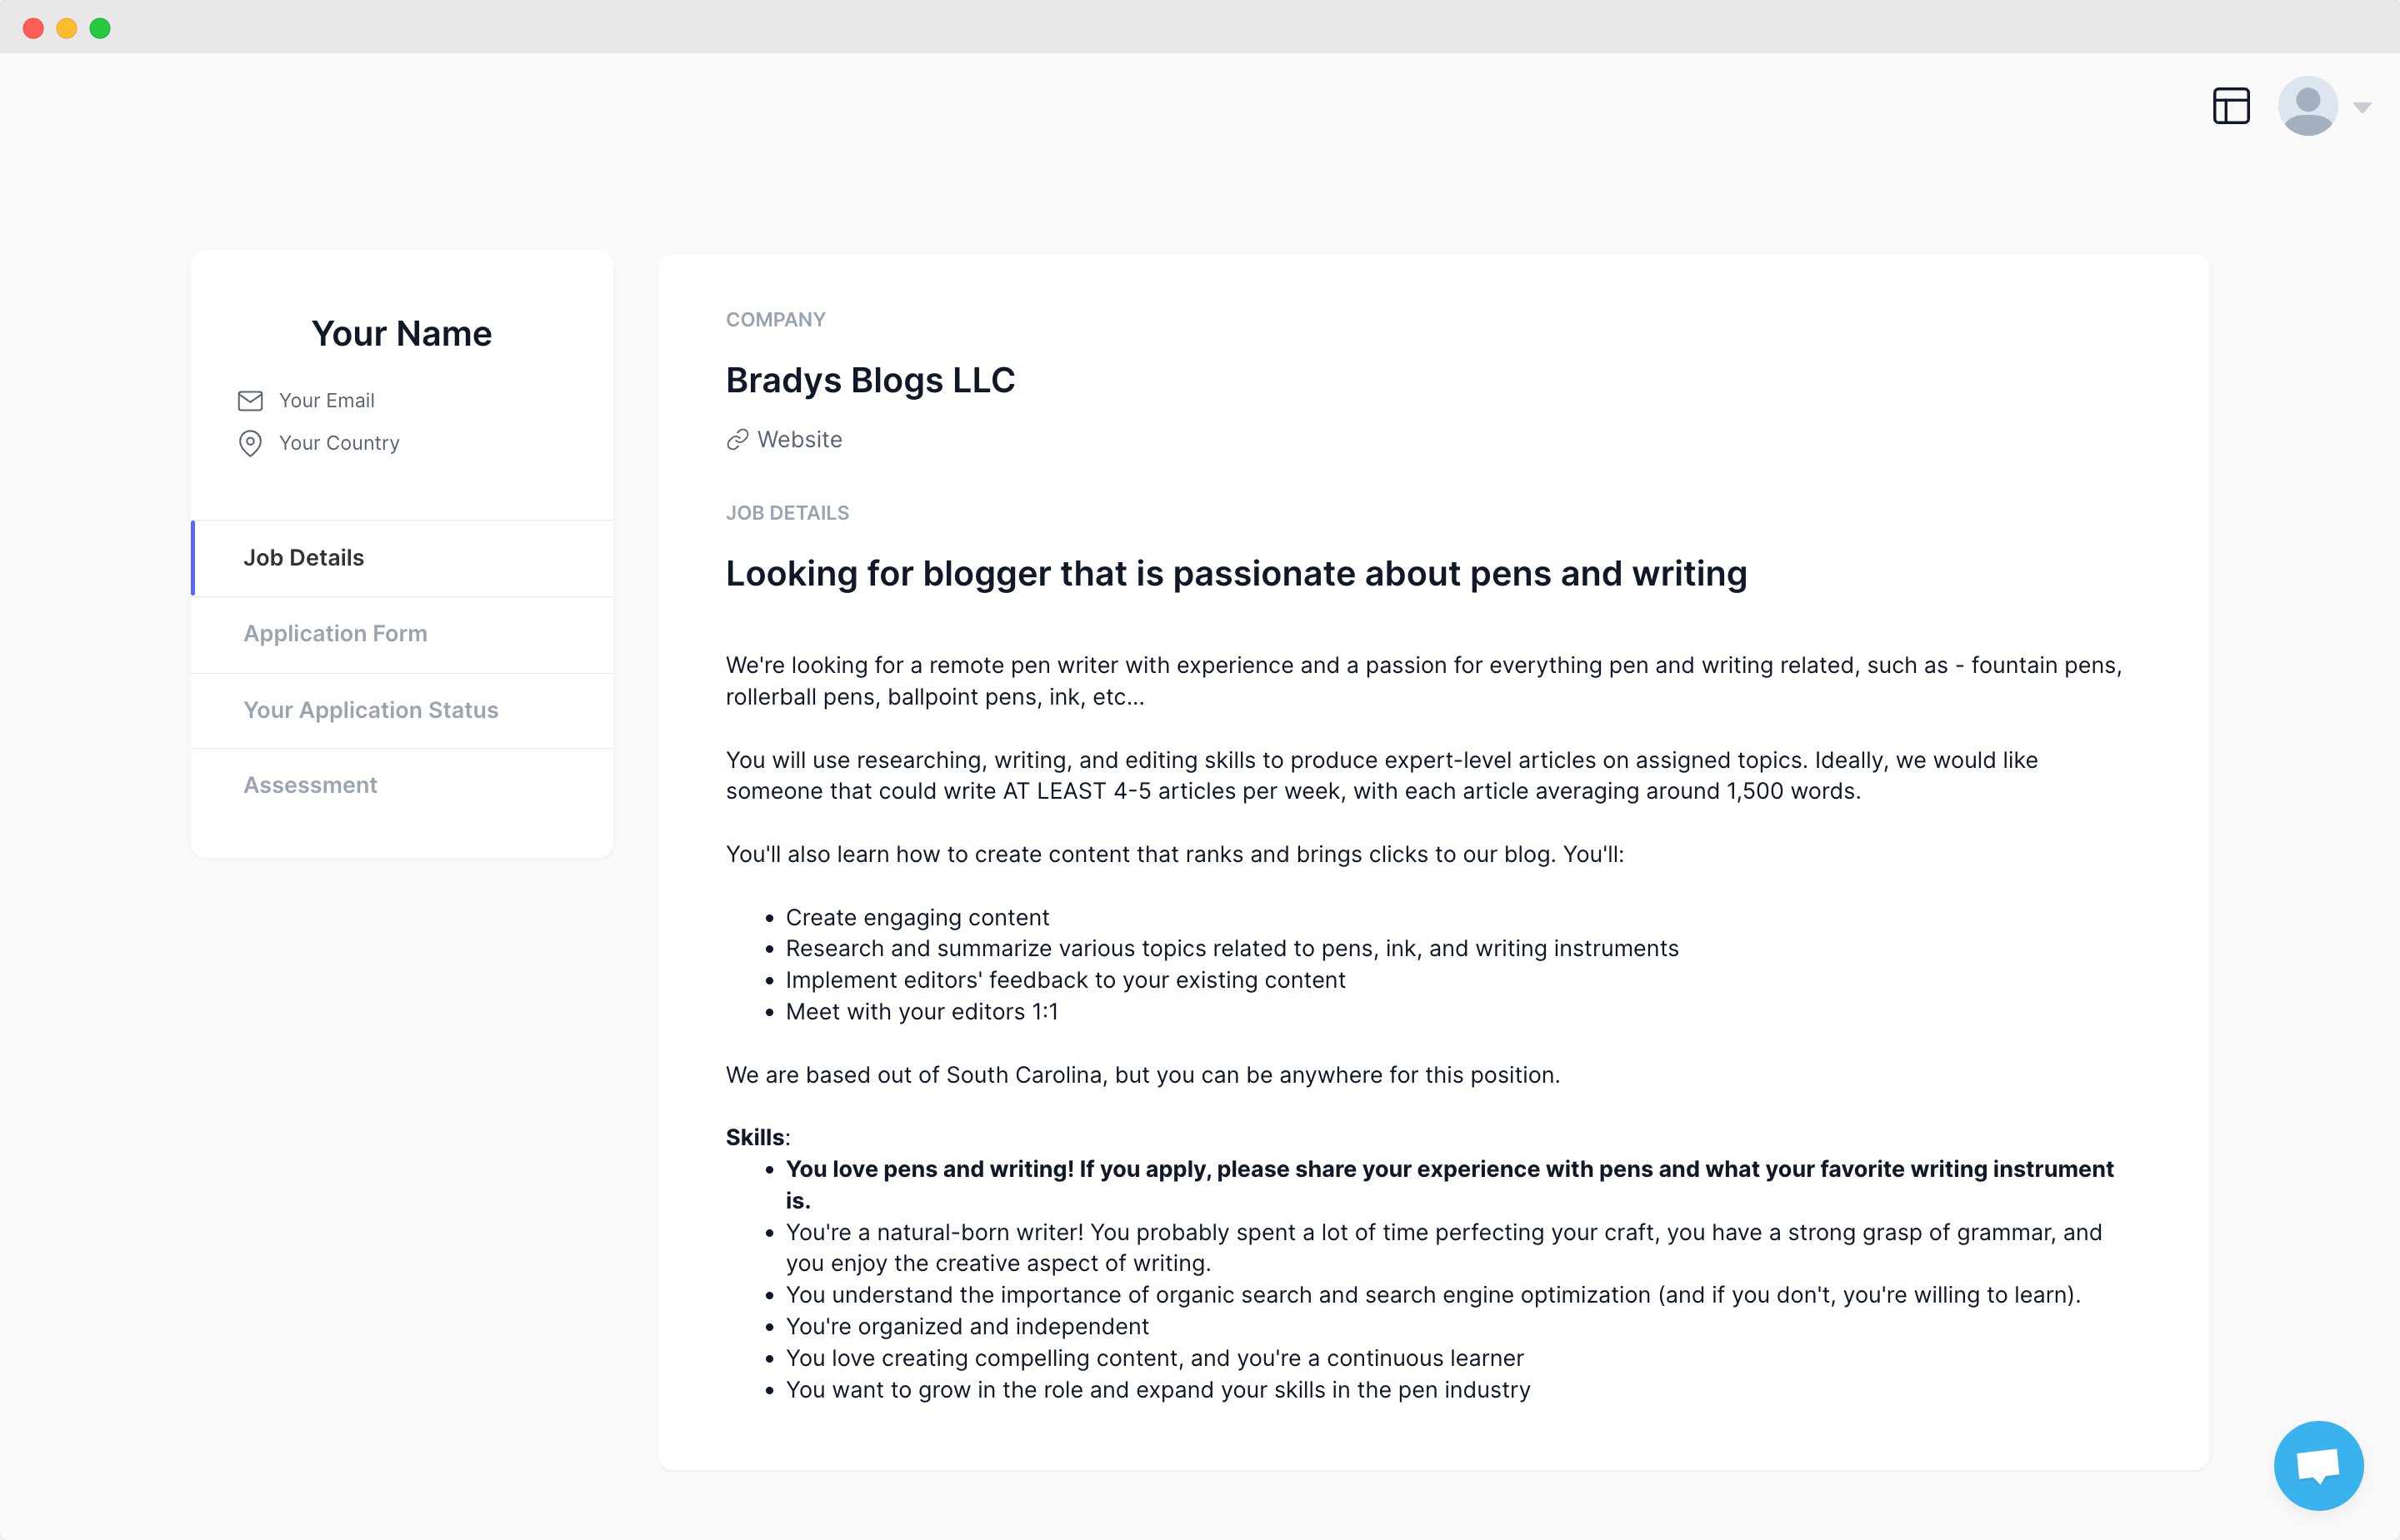Click the Bradys Blogs LLC title
The width and height of the screenshot is (2400, 1540).
coord(870,381)
